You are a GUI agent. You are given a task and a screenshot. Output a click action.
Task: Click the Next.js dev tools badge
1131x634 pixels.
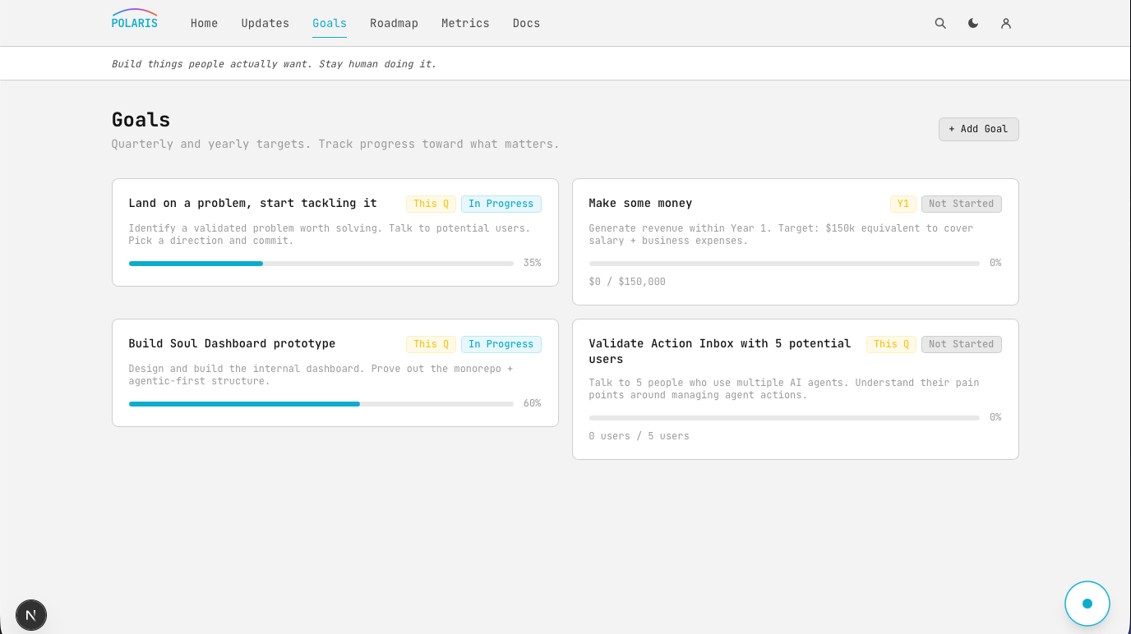pos(31,614)
